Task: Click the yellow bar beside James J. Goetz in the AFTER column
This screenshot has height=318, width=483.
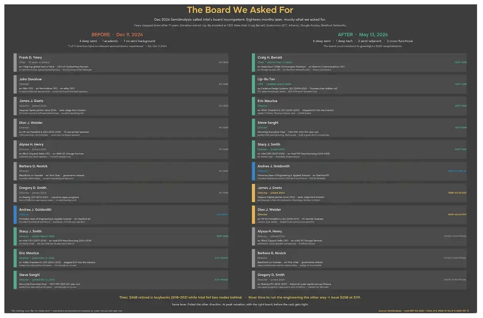Action: click(253, 193)
